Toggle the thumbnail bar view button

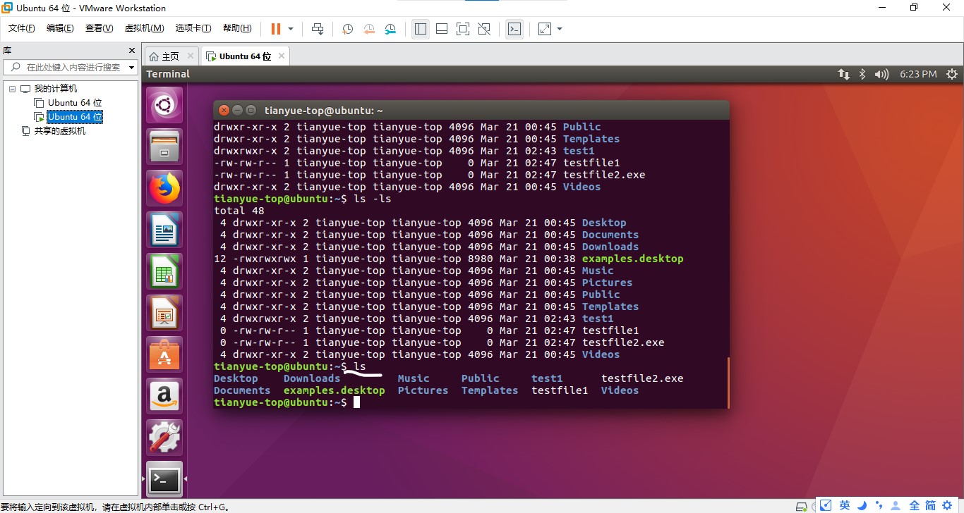(442, 29)
